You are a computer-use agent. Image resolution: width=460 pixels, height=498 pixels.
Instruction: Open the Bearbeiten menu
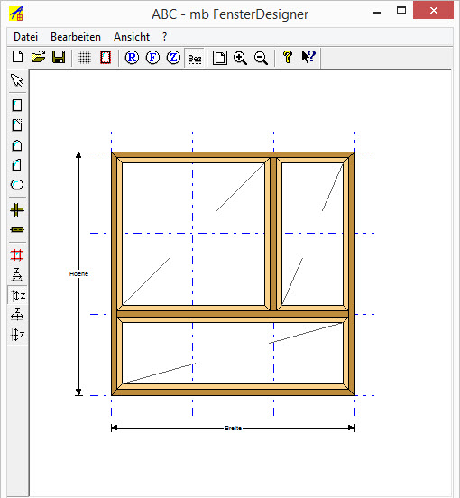point(76,37)
